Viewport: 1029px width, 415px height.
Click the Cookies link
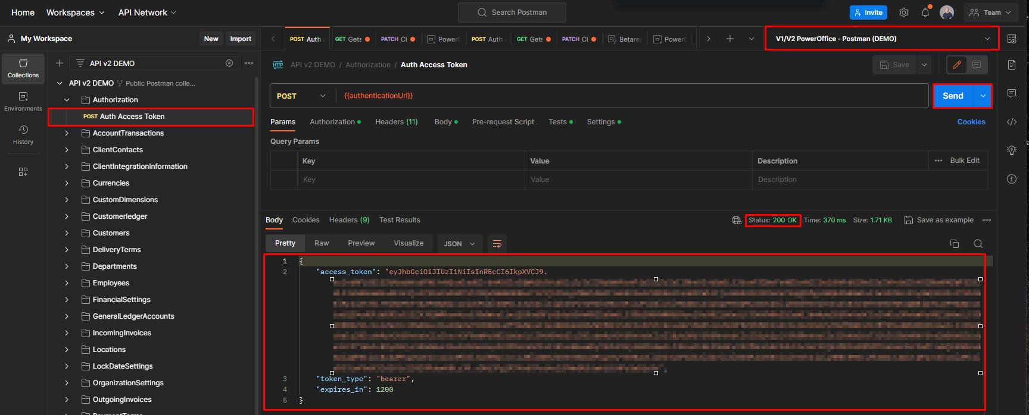[971, 122]
